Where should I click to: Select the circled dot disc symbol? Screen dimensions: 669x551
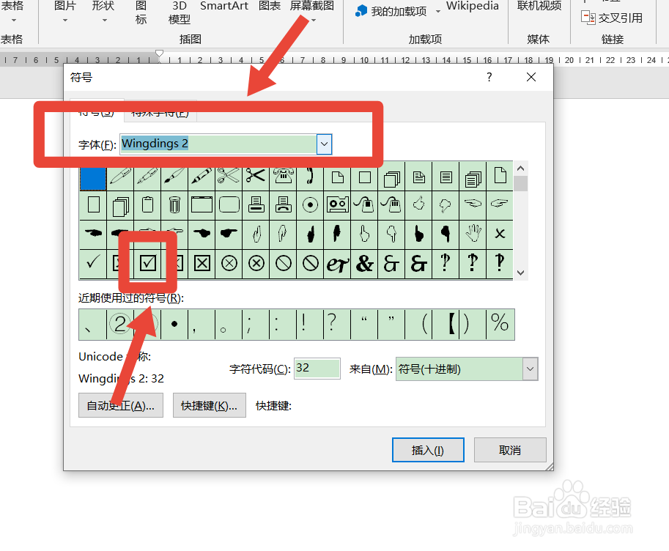pyautogui.click(x=310, y=205)
